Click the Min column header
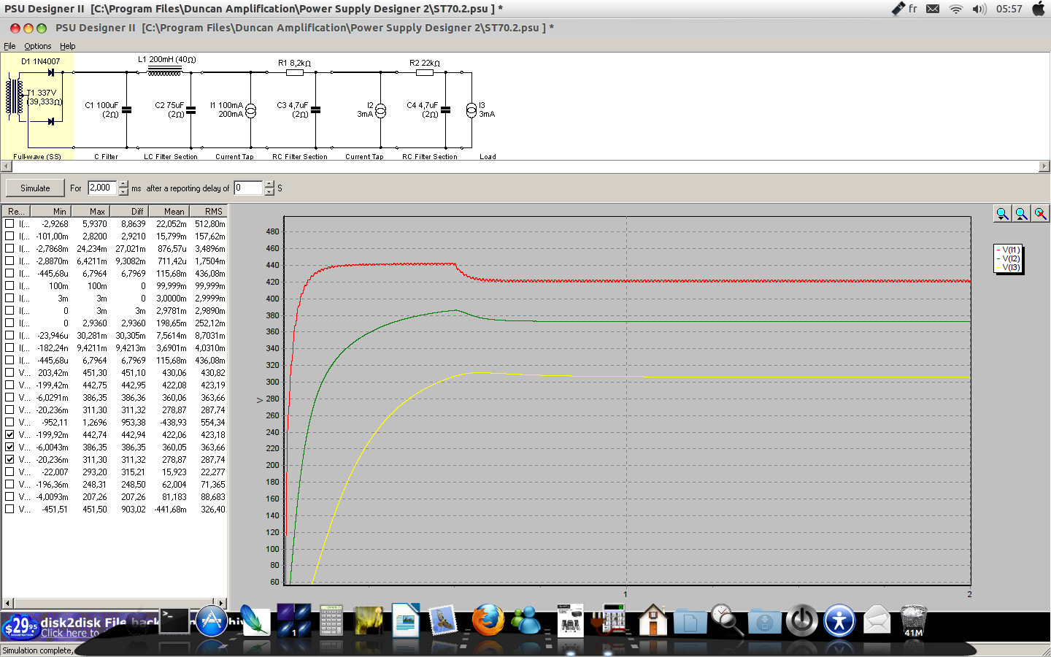Screen dimensions: 1051x657 click(50, 211)
